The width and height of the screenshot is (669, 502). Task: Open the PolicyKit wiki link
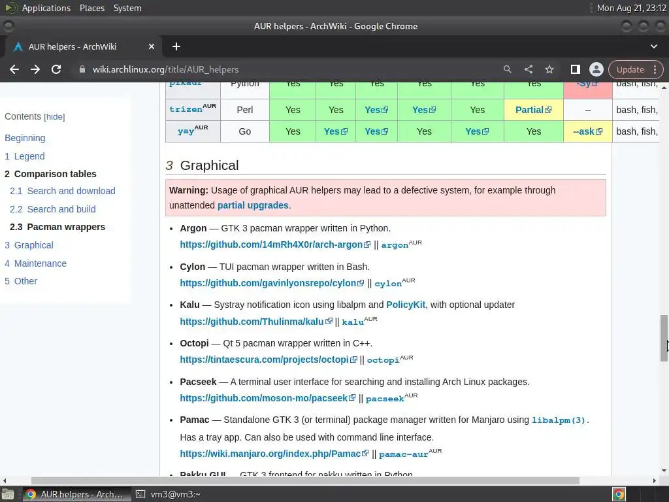pyautogui.click(x=405, y=305)
